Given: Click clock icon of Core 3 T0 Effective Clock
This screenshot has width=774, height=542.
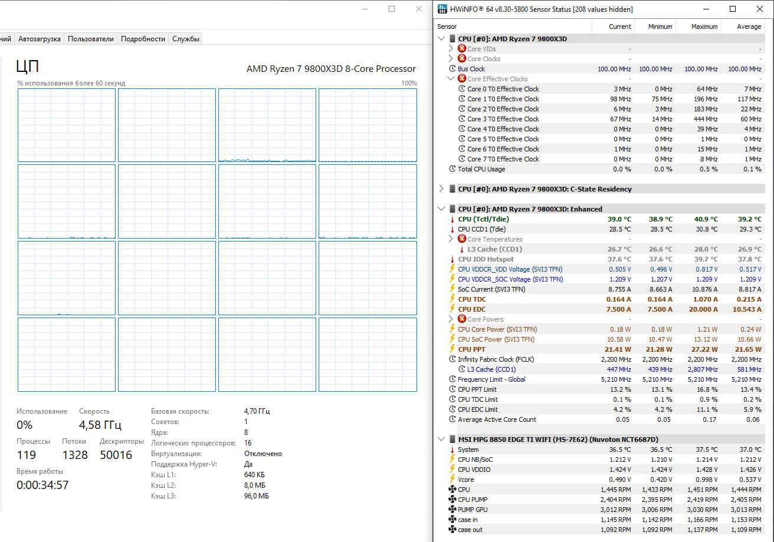Looking at the screenshot, I should point(463,119).
